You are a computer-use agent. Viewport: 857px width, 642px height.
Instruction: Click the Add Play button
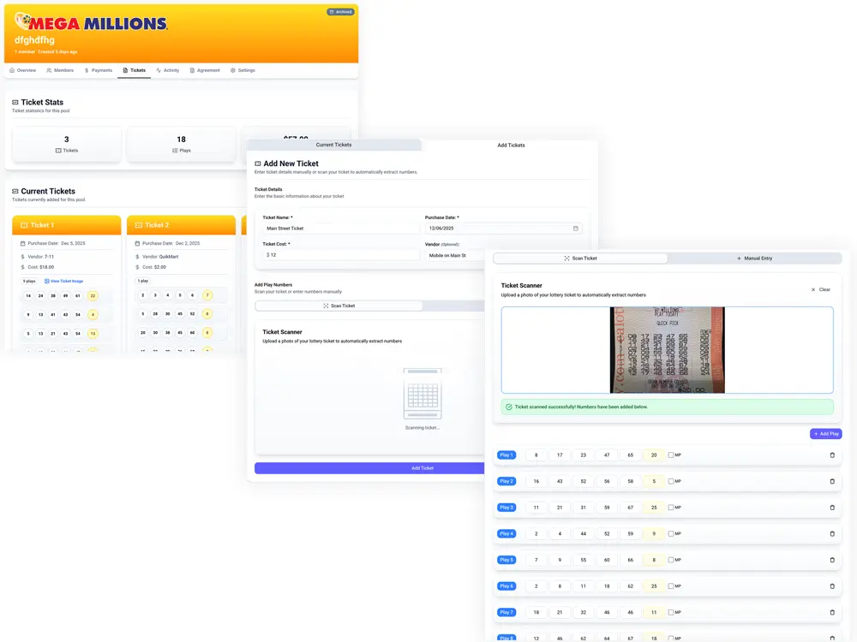point(824,433)
